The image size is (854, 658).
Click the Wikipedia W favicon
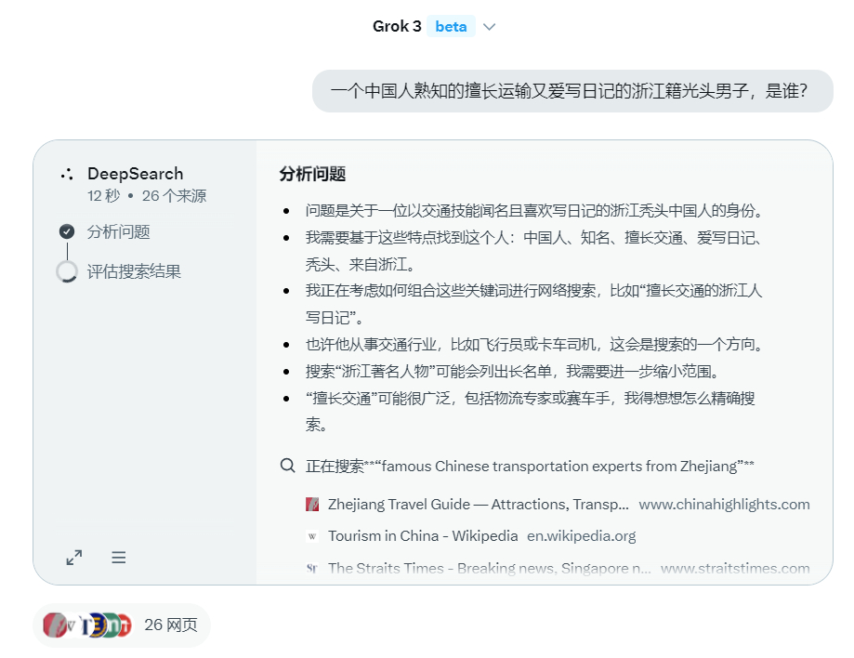312,536
